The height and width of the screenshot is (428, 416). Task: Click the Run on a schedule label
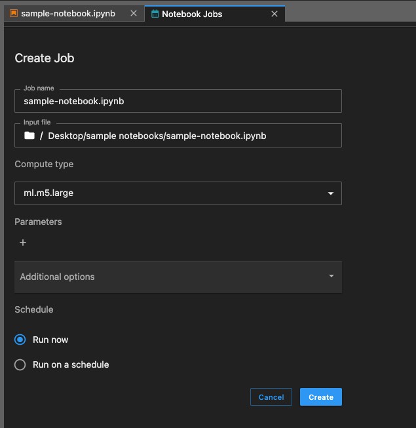tap(71, 364)
